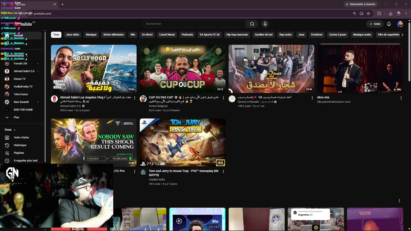Viewport: 411px width, 231px height.
Task: Open Danas TV subscription avatar in sidebar
Action: click(x=7, y=79)
